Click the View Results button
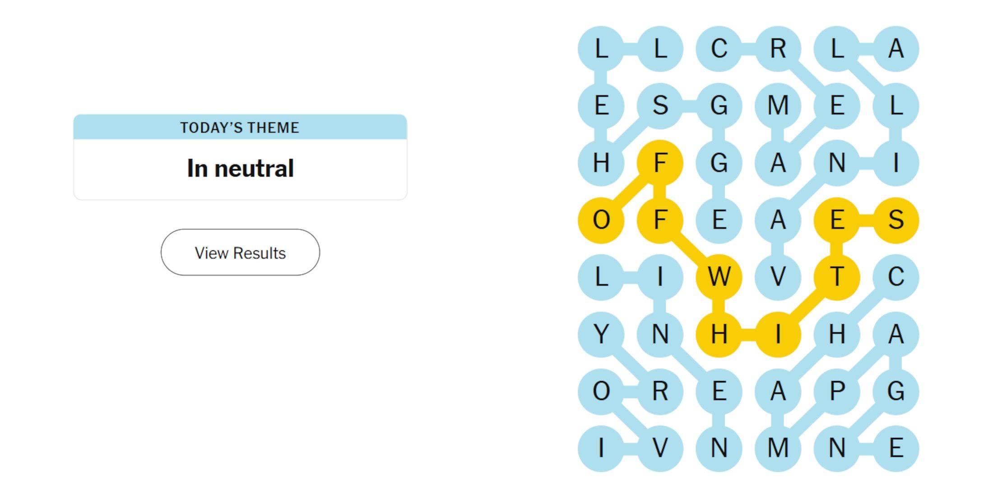Image resolution: width=993 pixels, height=496 pixels. (240, 253)
